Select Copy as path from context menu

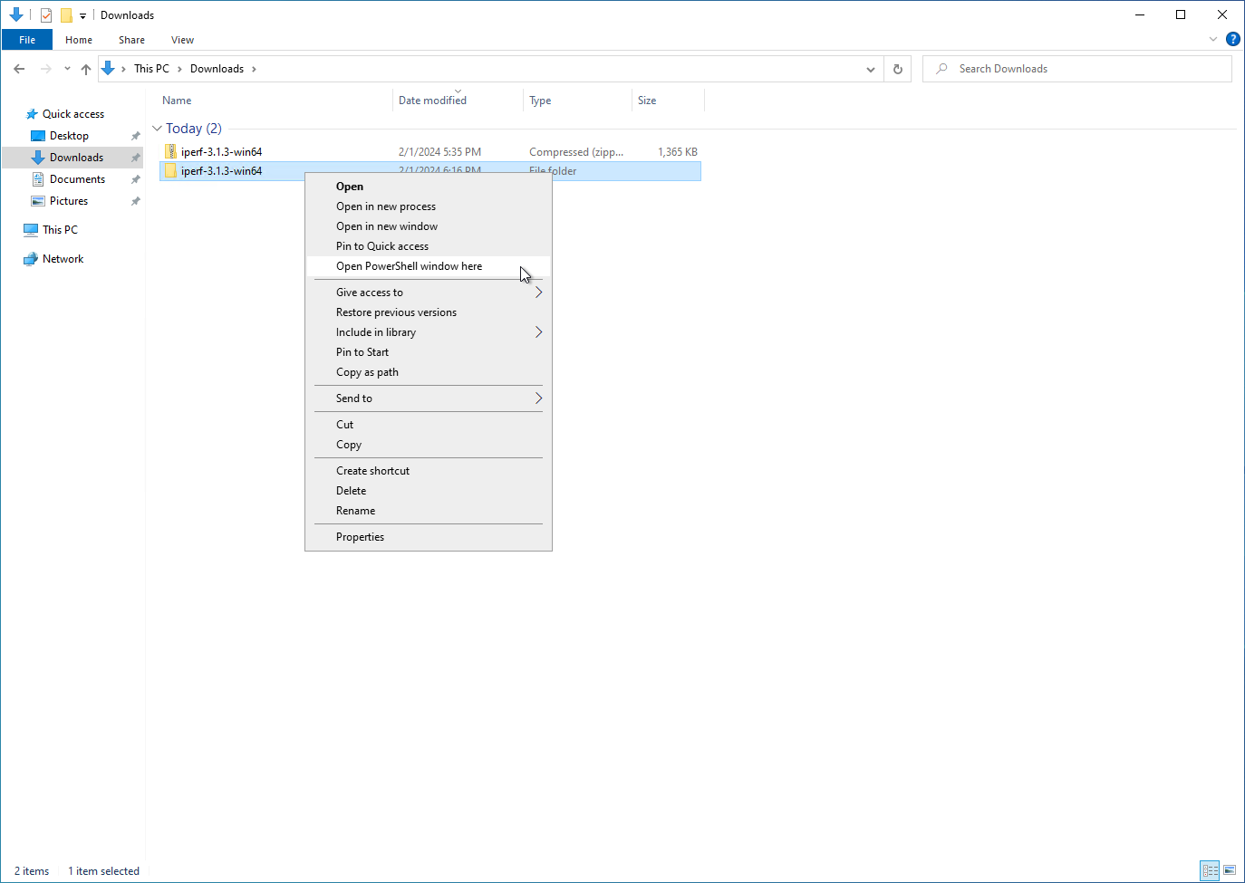pos(367,372)
